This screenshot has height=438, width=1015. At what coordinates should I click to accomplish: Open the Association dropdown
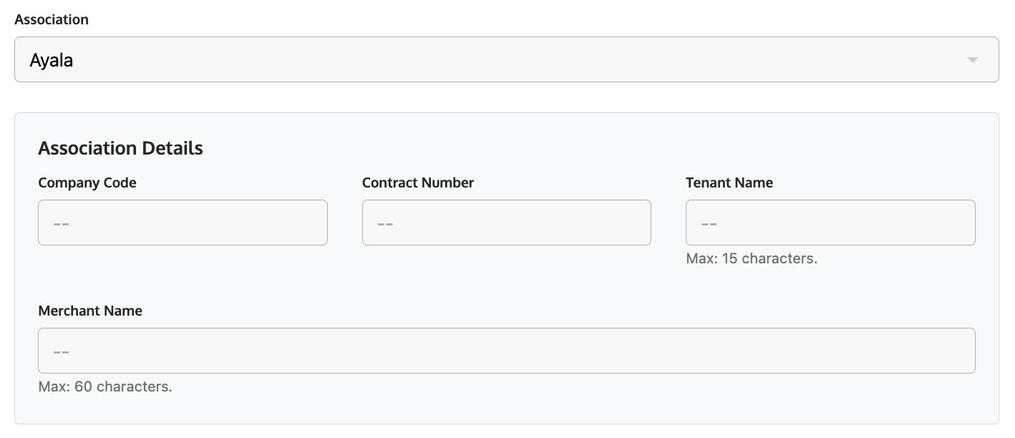click(506, 59)
